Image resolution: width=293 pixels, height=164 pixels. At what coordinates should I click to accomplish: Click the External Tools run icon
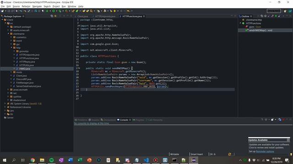tap(66, 11)
